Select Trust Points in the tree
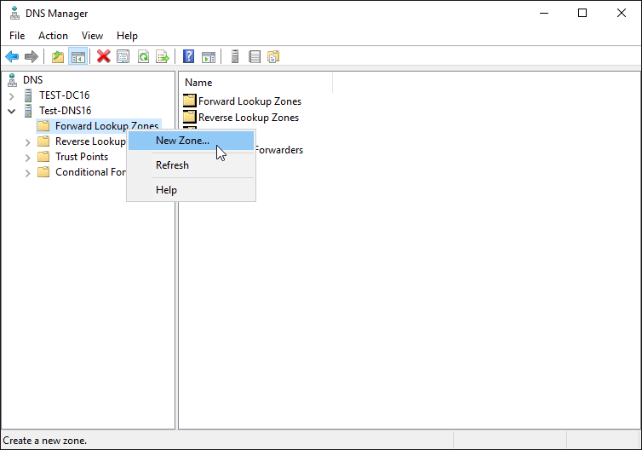Screen dimensions: 642x450 point(82,157)
